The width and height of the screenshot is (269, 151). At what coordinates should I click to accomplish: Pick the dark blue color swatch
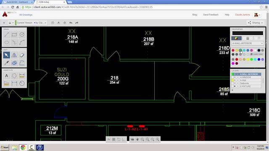click(259, 60)
